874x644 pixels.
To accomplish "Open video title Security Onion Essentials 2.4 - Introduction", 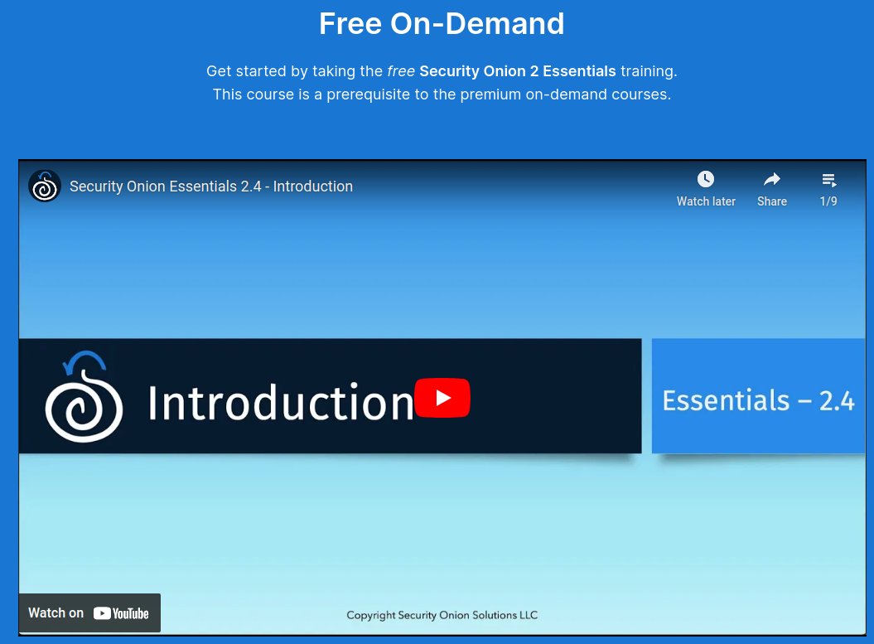I will (x=211, y=186).
